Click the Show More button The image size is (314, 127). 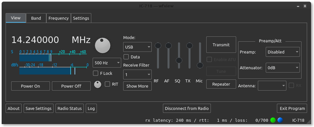pos(137,86)
